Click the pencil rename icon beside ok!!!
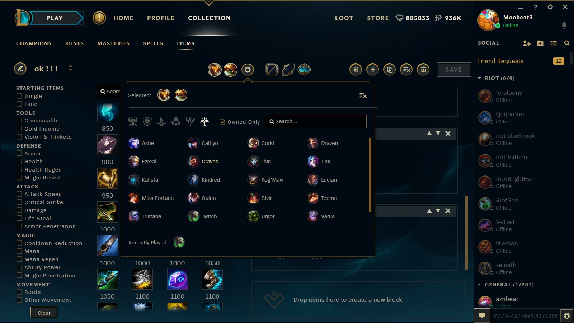Viewport: 574px width, 323px height. point(20,68)
